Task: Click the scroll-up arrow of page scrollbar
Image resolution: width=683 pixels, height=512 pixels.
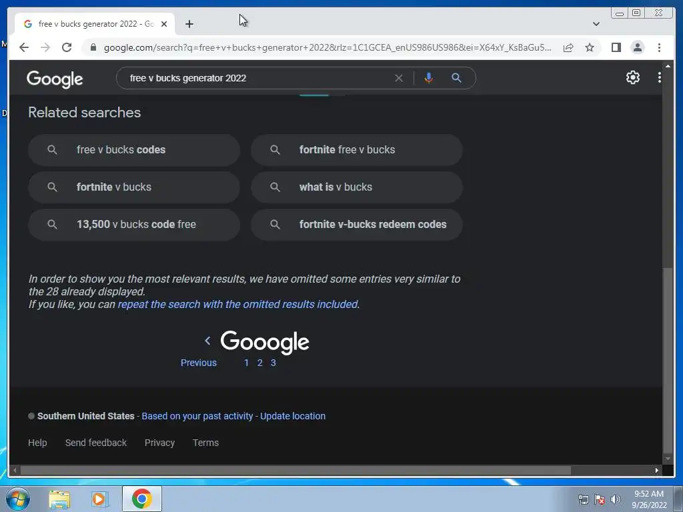Action: [x=667, y=65]
